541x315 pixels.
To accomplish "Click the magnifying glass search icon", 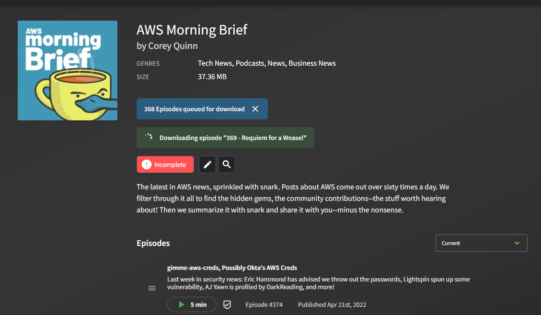I will (227, 164).
